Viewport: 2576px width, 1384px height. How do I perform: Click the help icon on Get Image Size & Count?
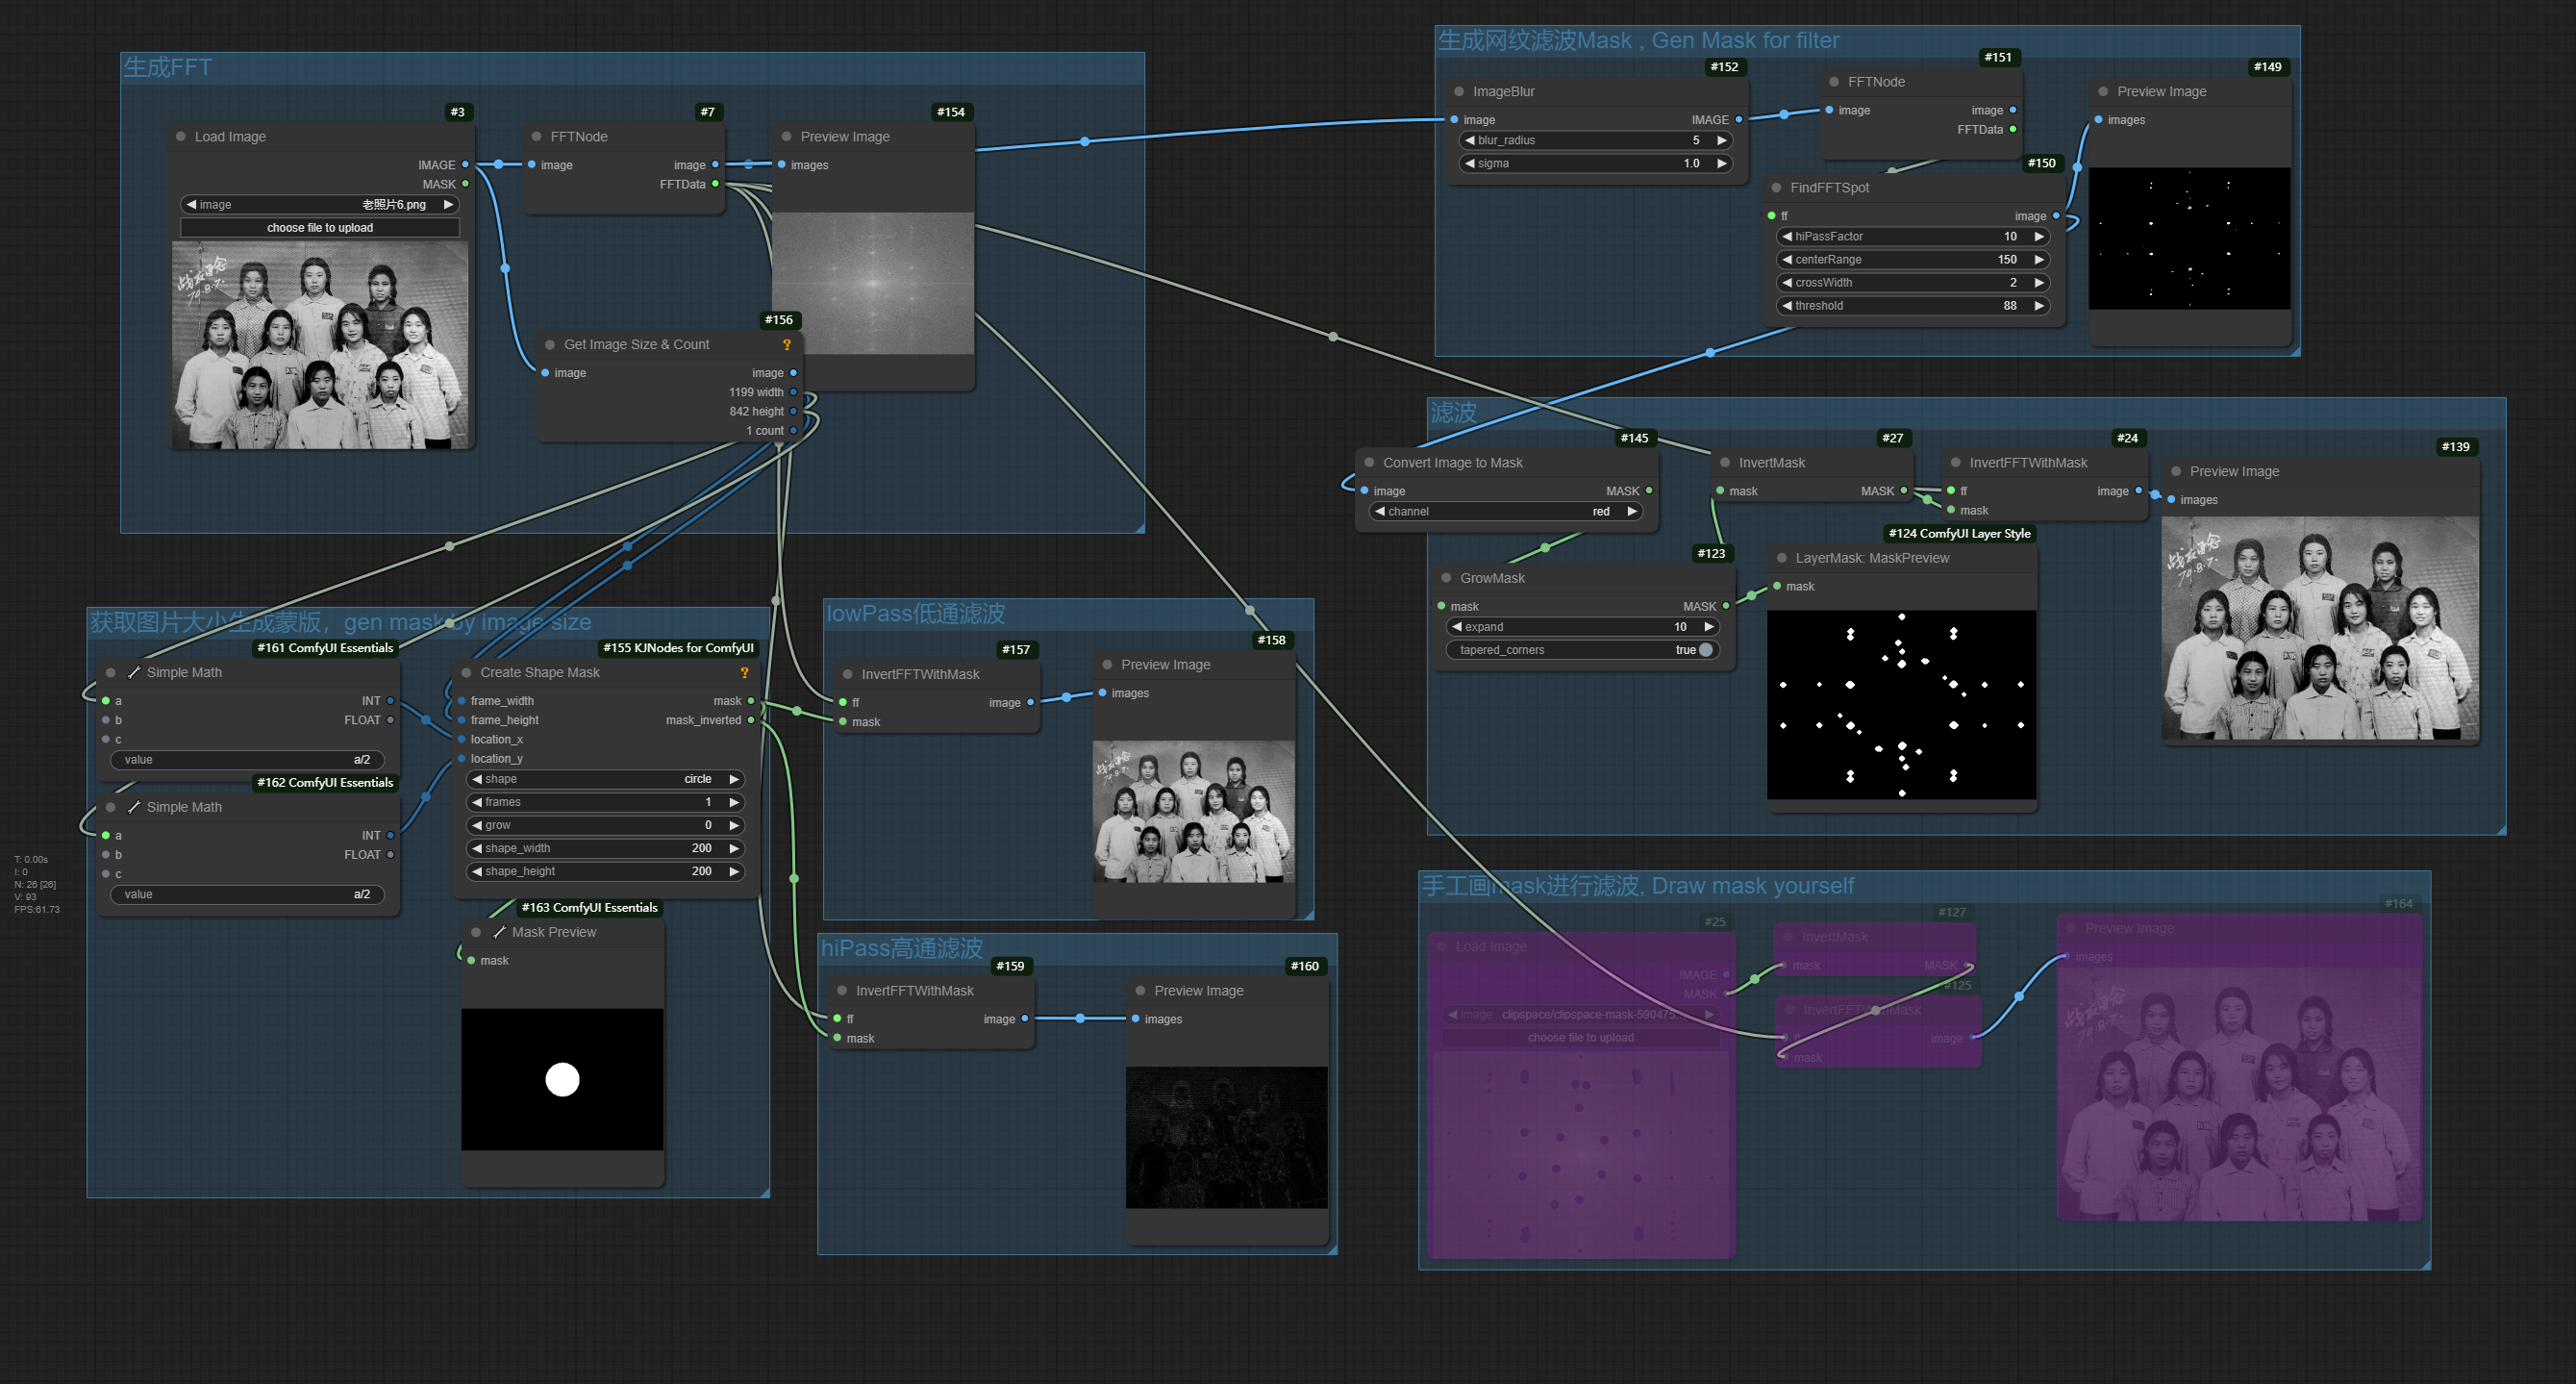tap(787, 345)
